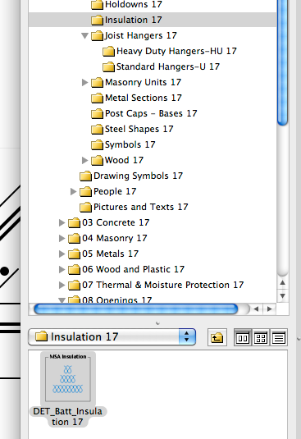Click the 05 Metals 17 folder icon
Viewport: 301px width, 439px height.
point(74,254)
